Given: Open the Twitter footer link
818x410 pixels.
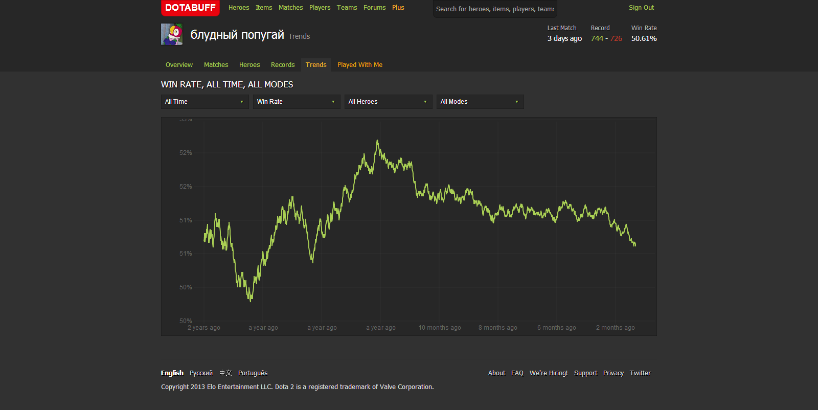Looking at the screenshot, I should click(640, 373).
